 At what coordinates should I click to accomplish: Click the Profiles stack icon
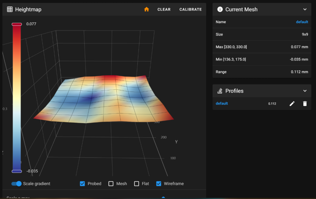(x=220, y=91)
